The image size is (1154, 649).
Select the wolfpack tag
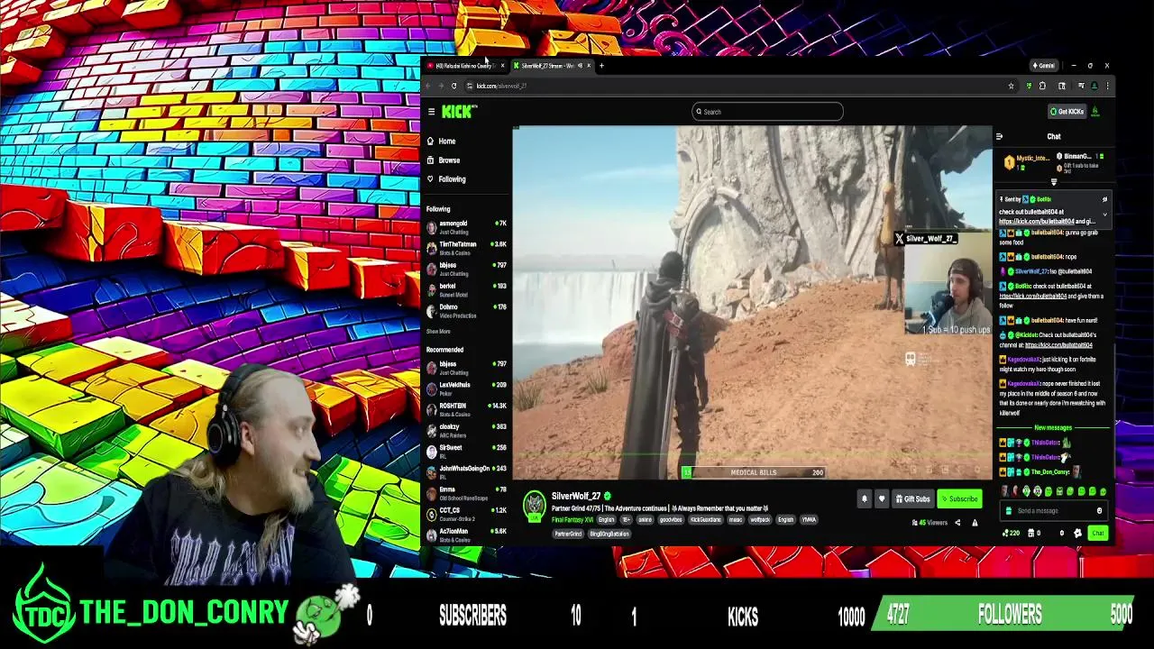(760, 520)
